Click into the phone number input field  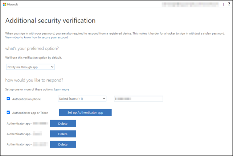138,99
